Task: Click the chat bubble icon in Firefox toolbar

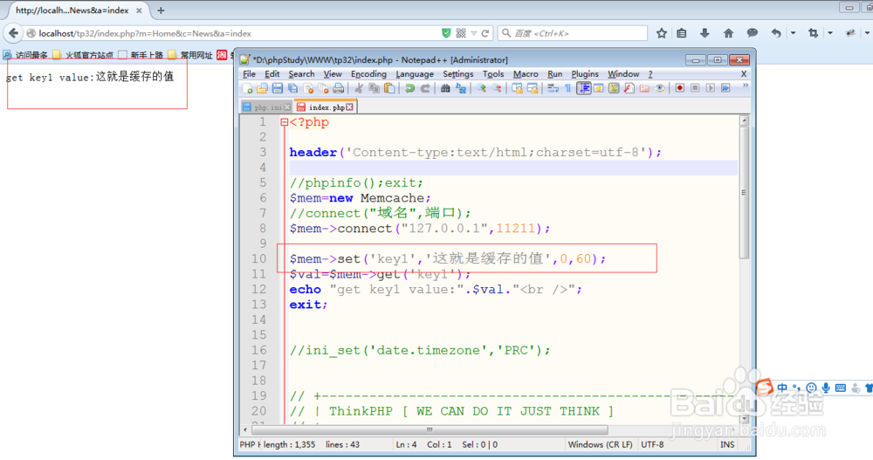Action: pos(753,33)
